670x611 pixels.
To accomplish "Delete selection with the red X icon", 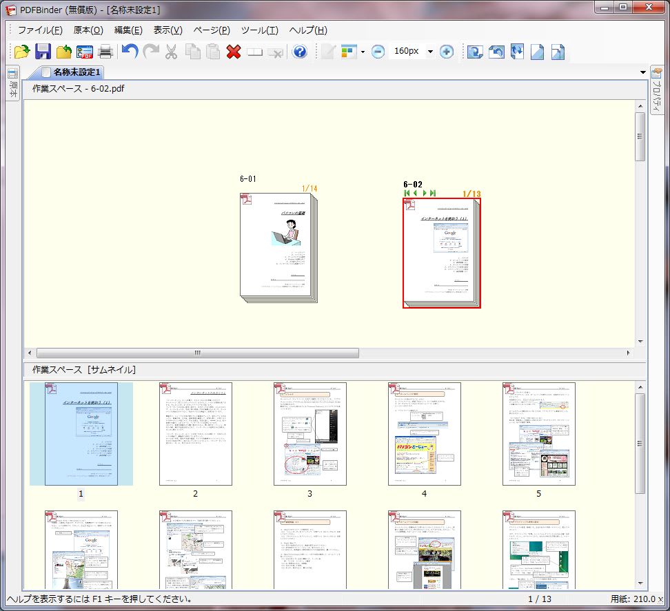I will click(234, 52).
